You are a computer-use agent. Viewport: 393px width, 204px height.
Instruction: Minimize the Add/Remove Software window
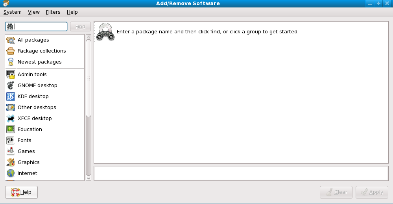(x=370, y=4)
